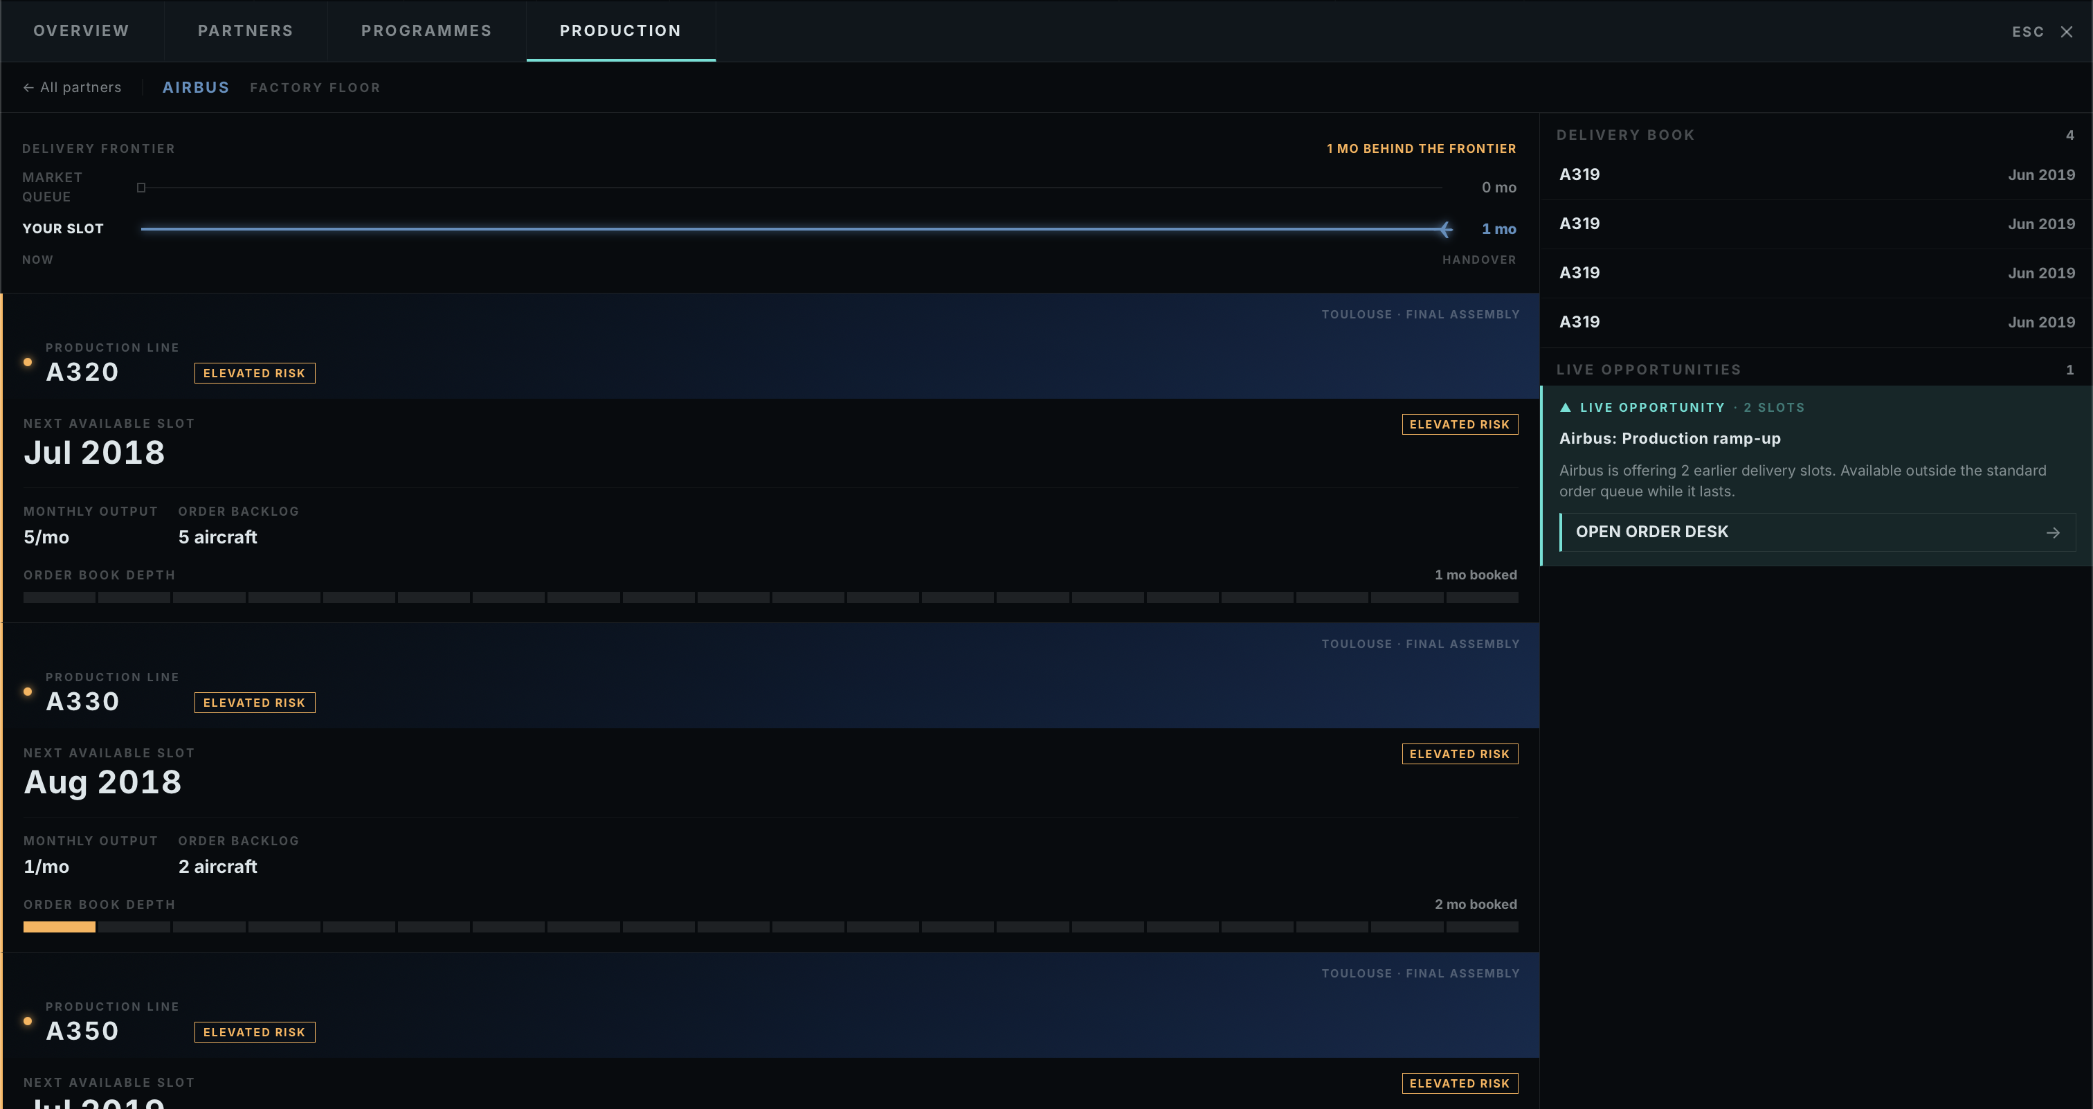Click the Live Opportunity triangle icon
2093x1109 pixels.
pyautogui.click(x=1566, y=408)
